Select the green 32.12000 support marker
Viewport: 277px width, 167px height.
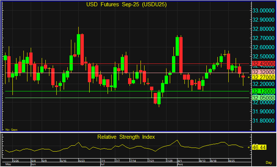point(263,91)
